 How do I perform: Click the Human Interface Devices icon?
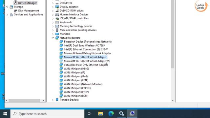(57, 14)
